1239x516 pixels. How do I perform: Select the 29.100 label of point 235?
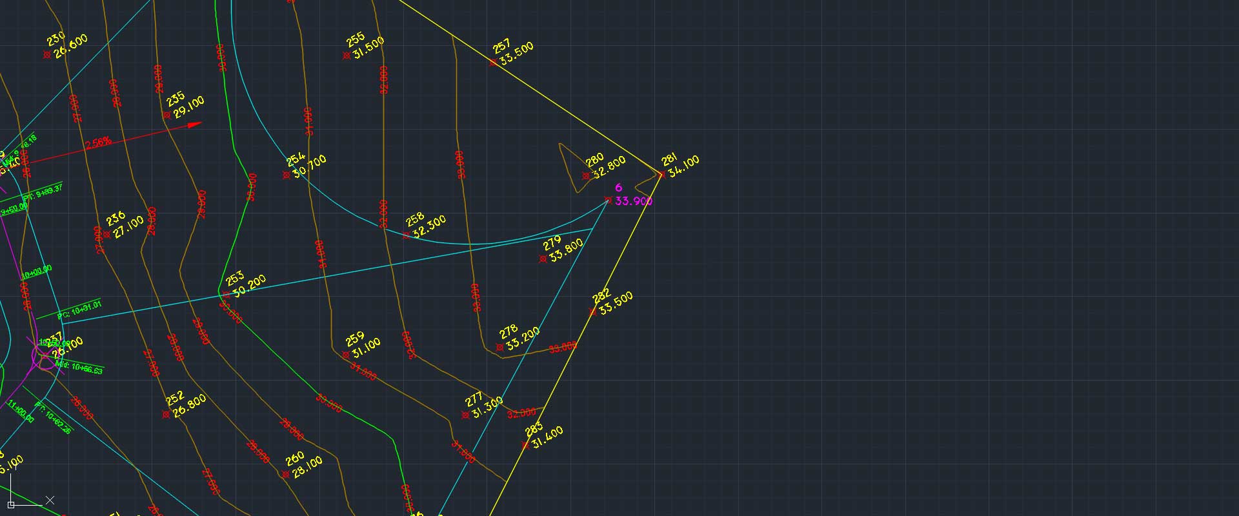pos(189,107)
